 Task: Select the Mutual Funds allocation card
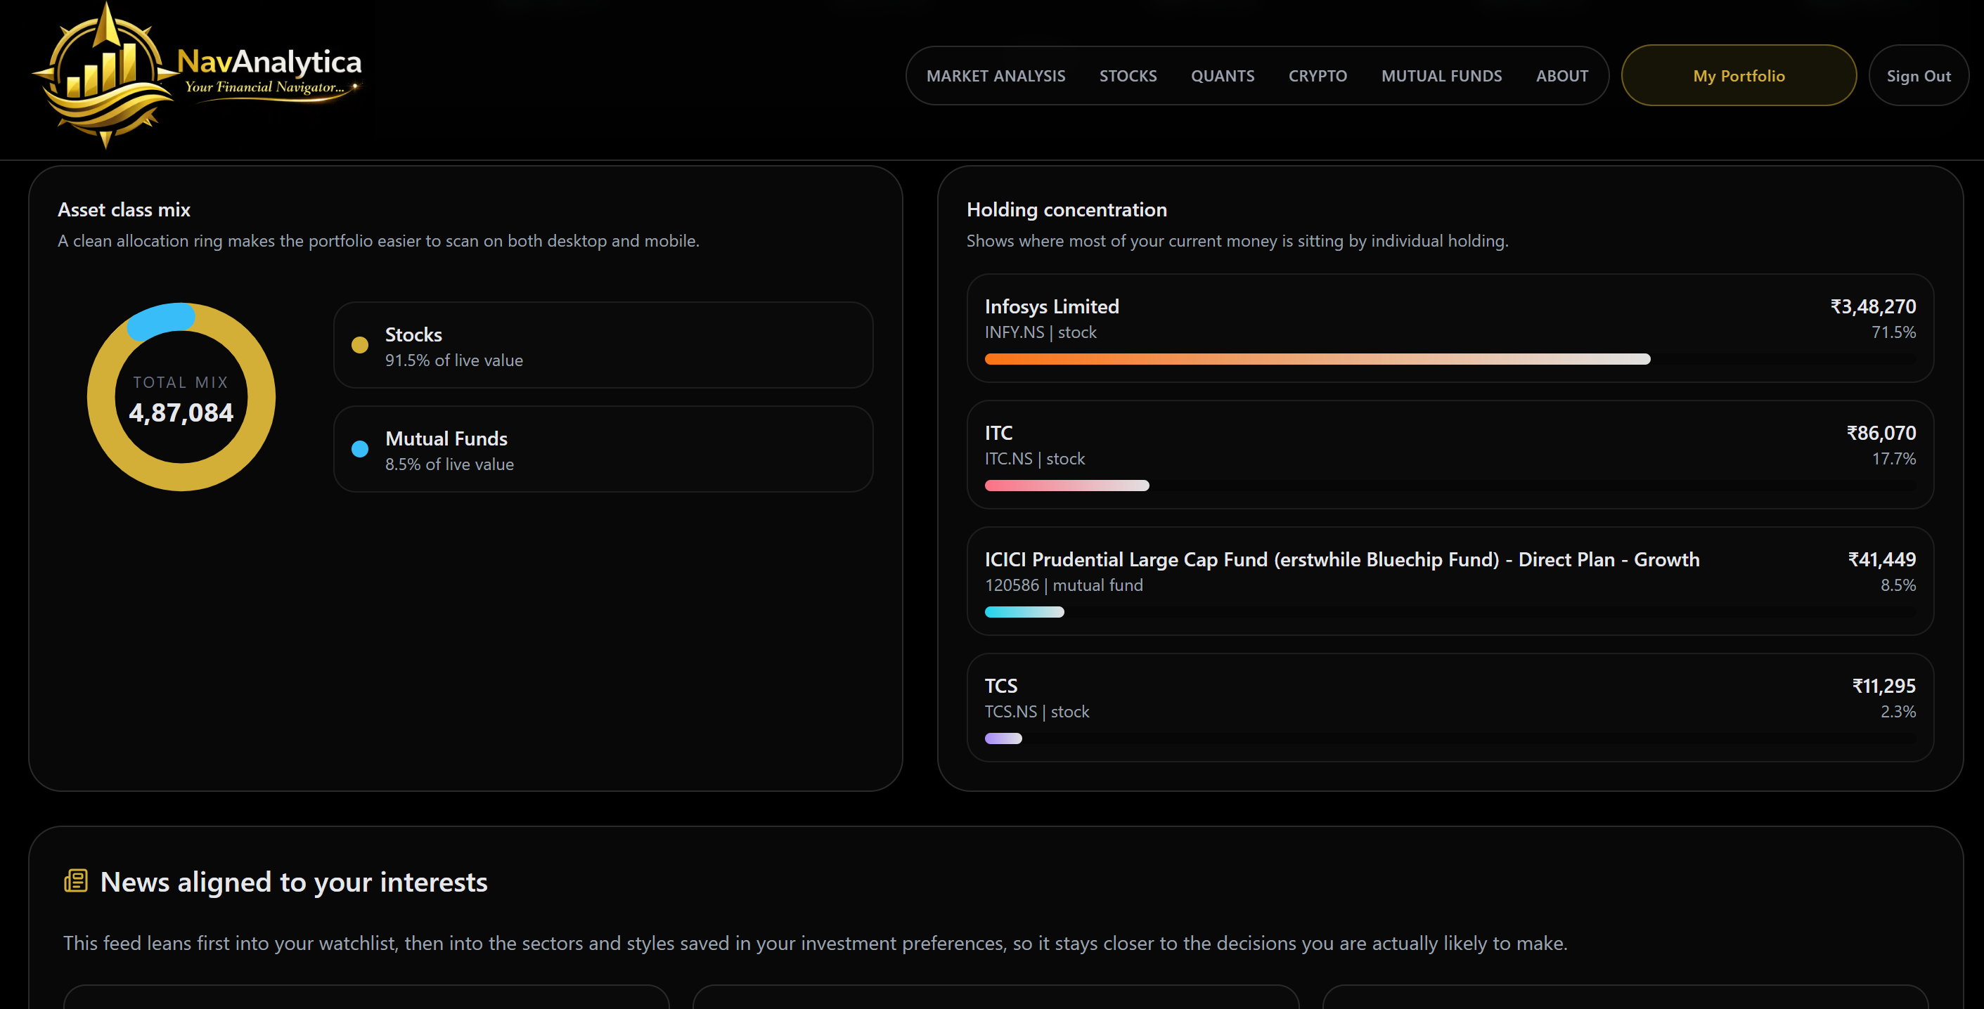click(603, 449)
